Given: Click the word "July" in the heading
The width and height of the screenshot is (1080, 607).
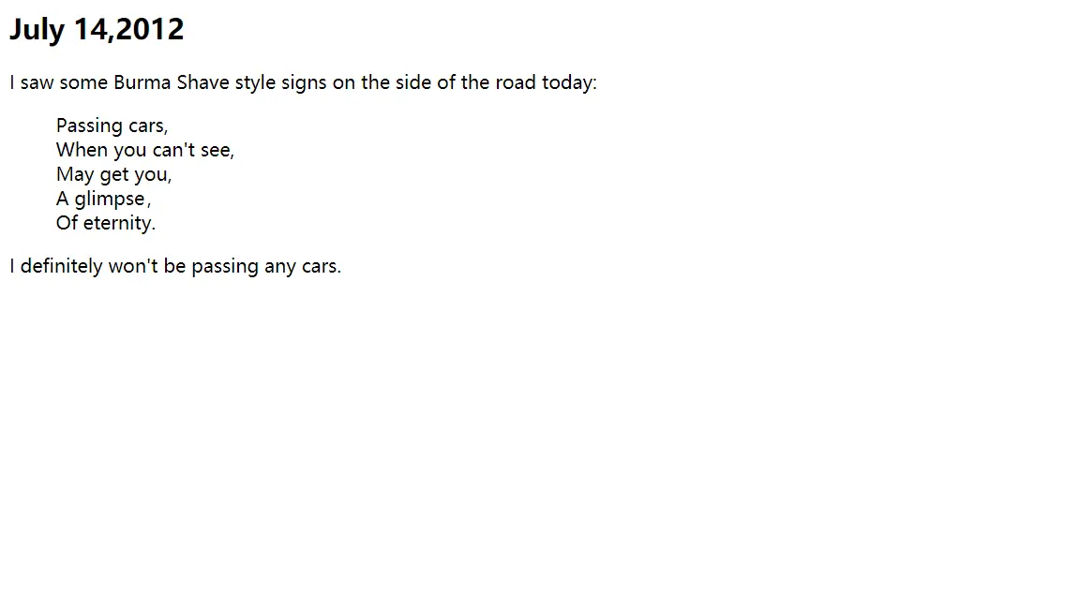Looking at the screenshot, I should pos(37,30).
